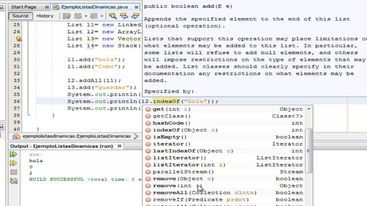The height and width of the screenshot is (206, 367).
Task: Switch editor to Source view
Action: [x=21, y=16]
